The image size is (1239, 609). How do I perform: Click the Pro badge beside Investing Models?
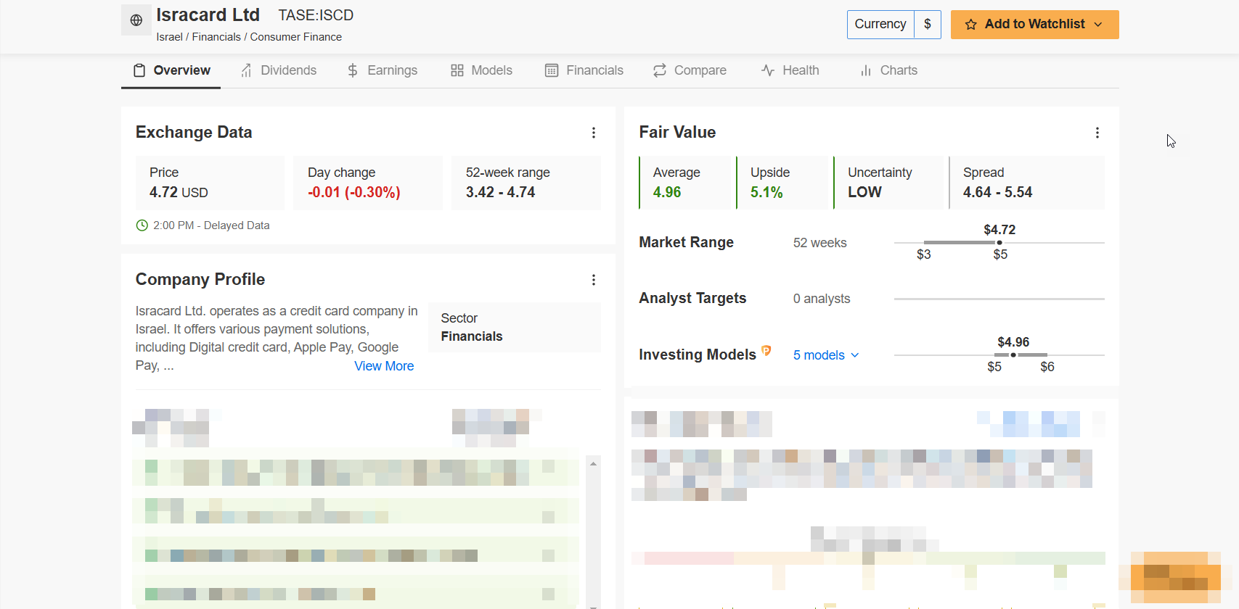766,351
